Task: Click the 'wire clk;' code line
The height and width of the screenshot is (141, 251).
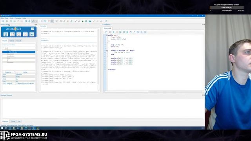Action: [115, 47]
